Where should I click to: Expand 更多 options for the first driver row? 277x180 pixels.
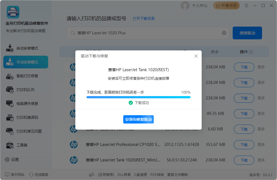point(261,67)
